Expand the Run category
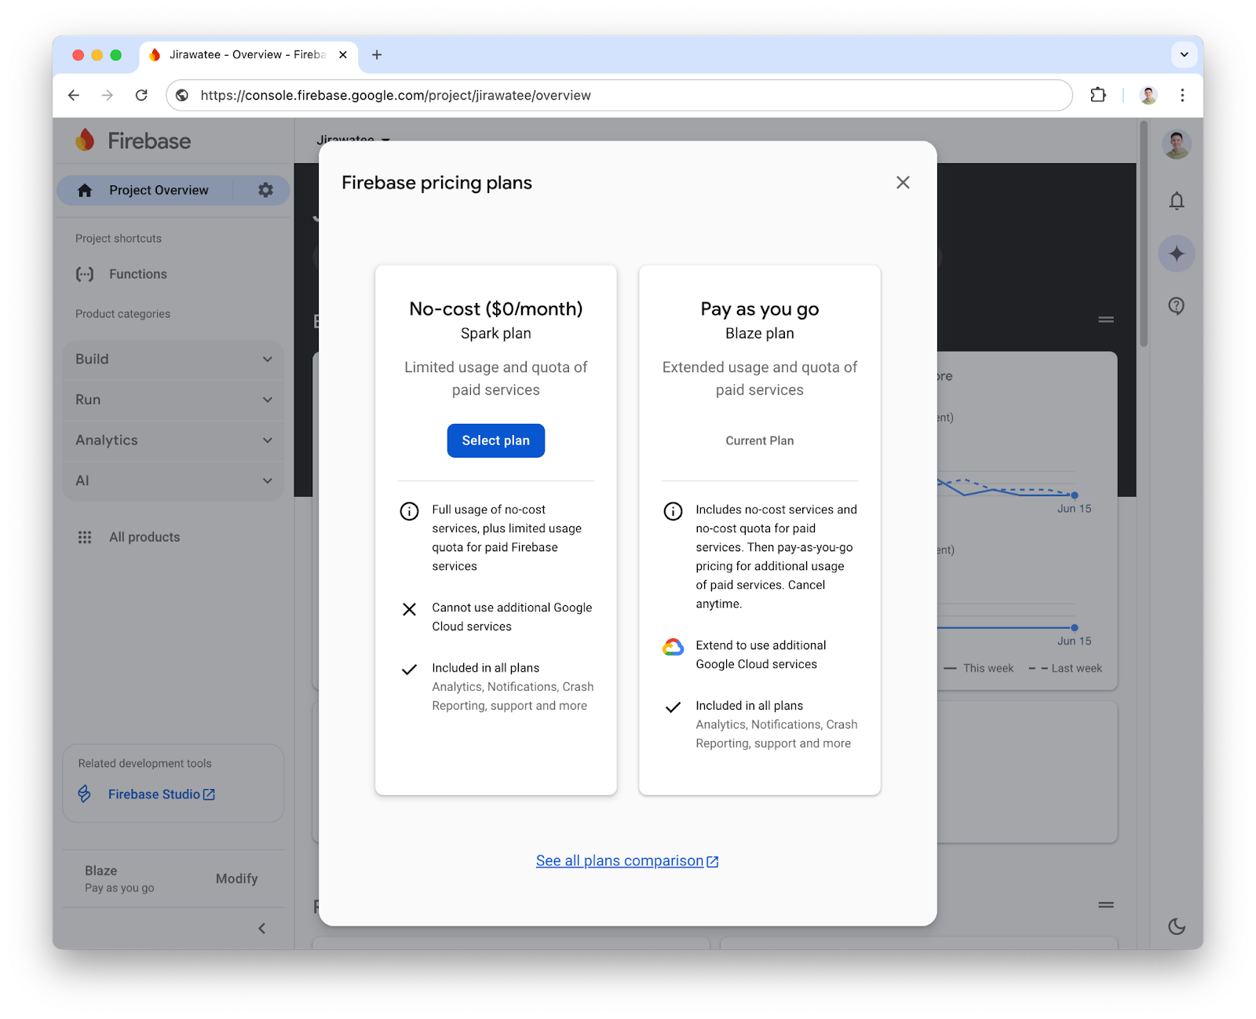This screenshot has height=1019, width=1256. point(173,400)
